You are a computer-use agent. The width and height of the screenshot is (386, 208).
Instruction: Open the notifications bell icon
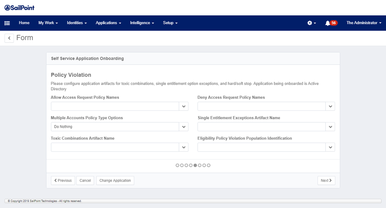click(x=328, y=23)
